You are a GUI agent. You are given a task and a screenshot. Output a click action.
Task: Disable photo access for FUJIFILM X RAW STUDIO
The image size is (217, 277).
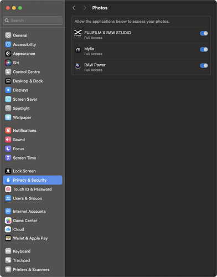pos(204,33)
